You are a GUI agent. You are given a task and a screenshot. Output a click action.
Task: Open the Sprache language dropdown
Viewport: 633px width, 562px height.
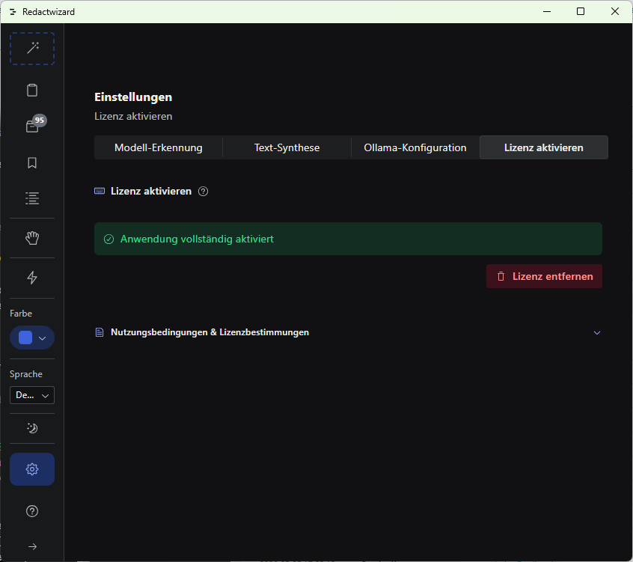pyautogui.click(x=32, y=395)
